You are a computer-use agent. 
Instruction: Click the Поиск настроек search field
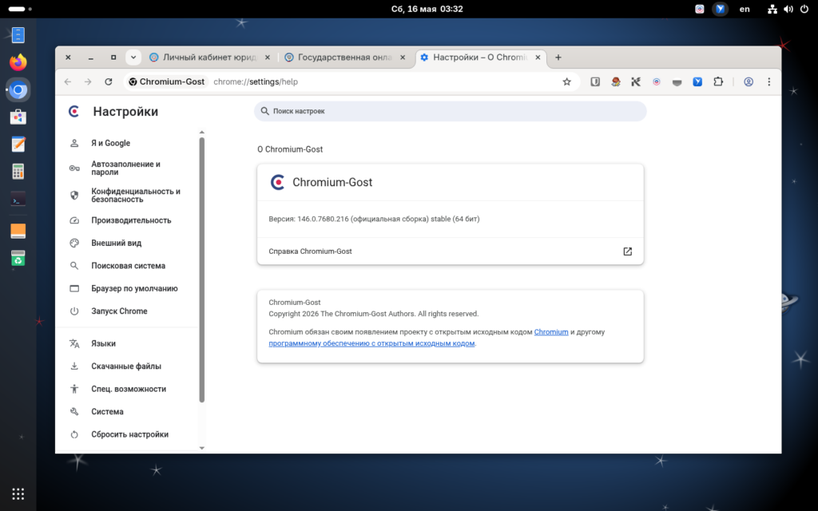click(x=451, y=111)
